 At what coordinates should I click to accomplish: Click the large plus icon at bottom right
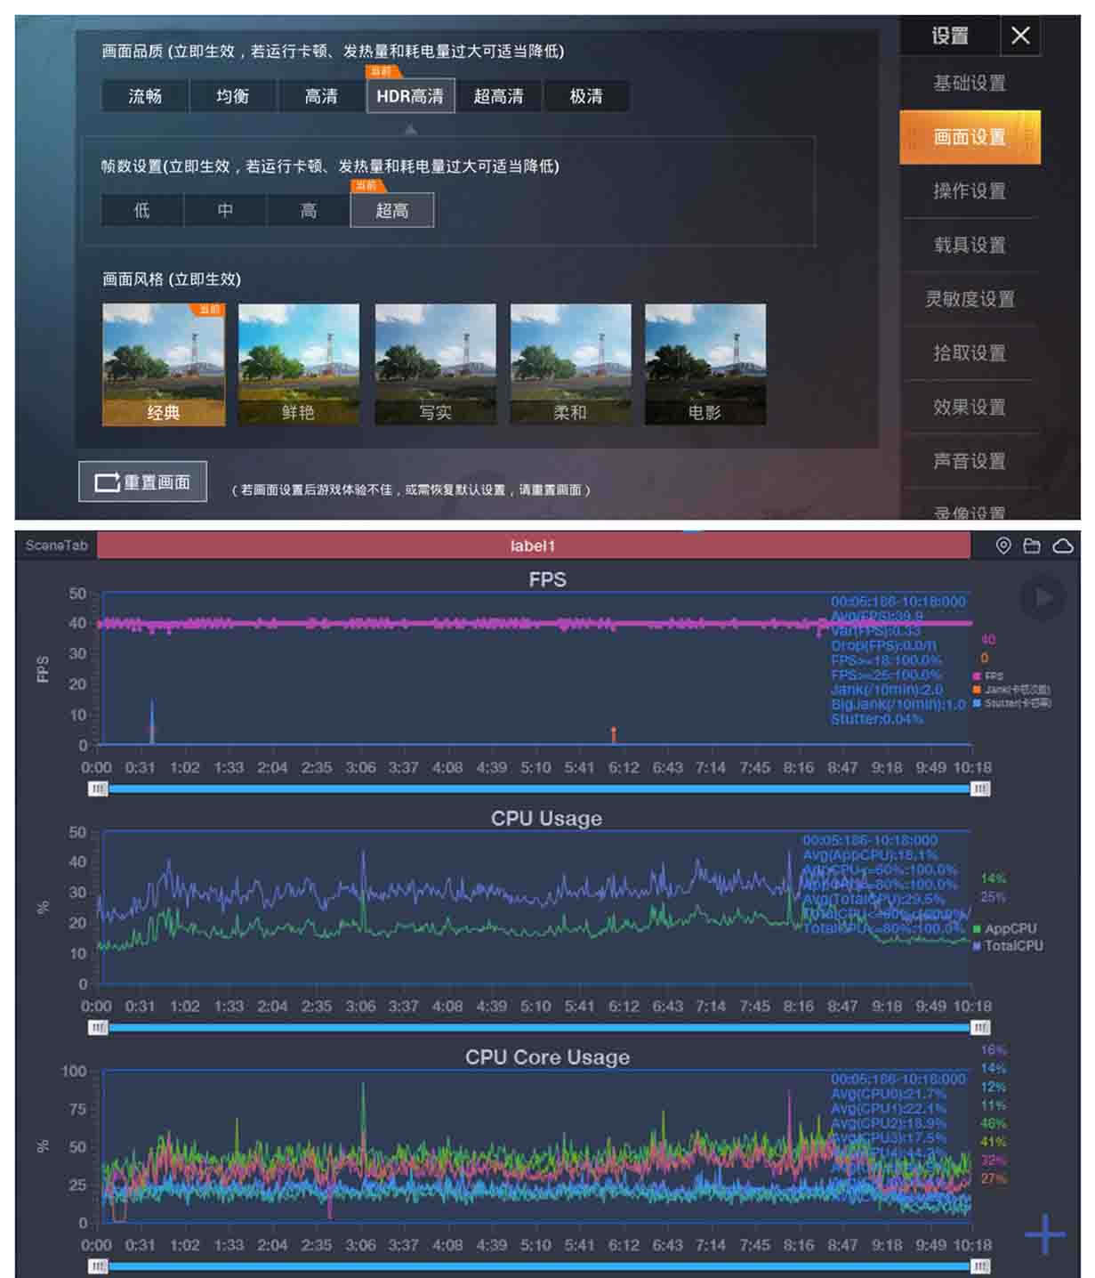click(1047, 1233)
